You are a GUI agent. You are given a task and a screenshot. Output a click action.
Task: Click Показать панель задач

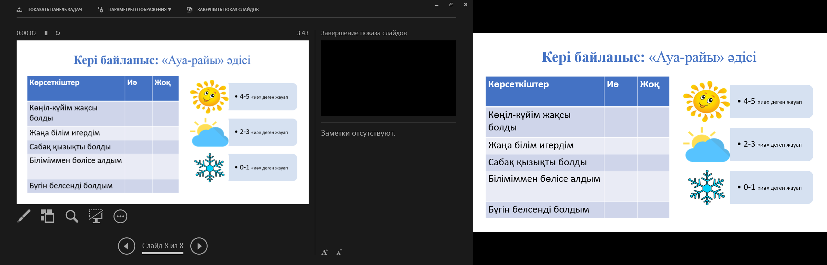coord(49,10)
